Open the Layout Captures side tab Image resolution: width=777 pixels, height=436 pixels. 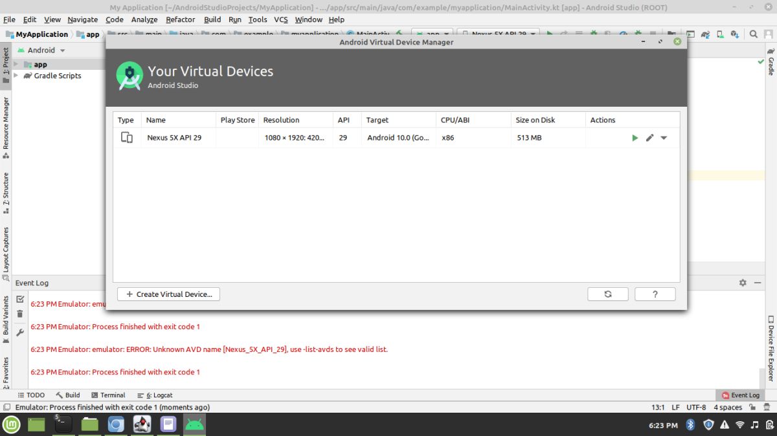click(6, 254)
